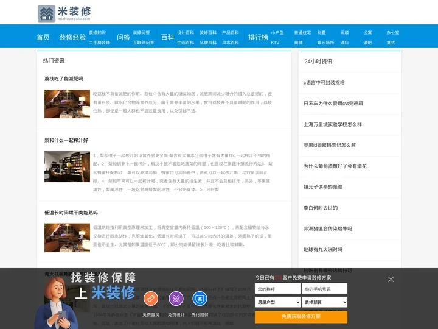Select KTV in the ranking menu
Screen dimensions: 438x329
[275, 43]
